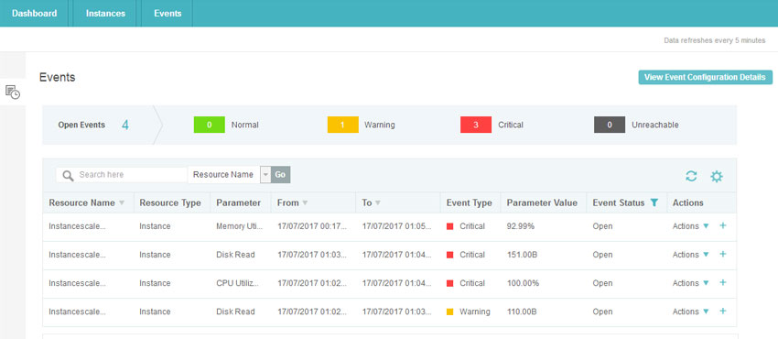The height and width of the screenshot is (339, 778).
Task: Expand 151.00B Disk Read row plus icon
Action: point(723,254)
